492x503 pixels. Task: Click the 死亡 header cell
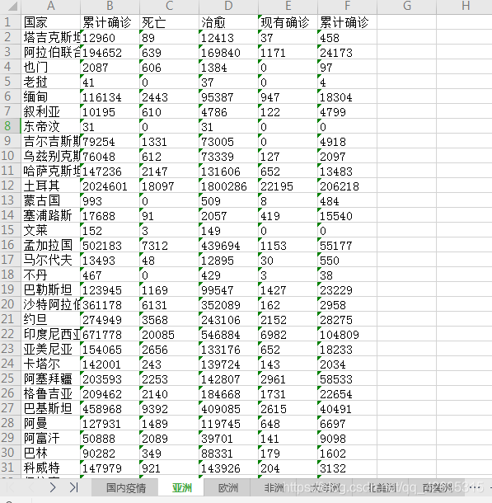click(169, 22)
